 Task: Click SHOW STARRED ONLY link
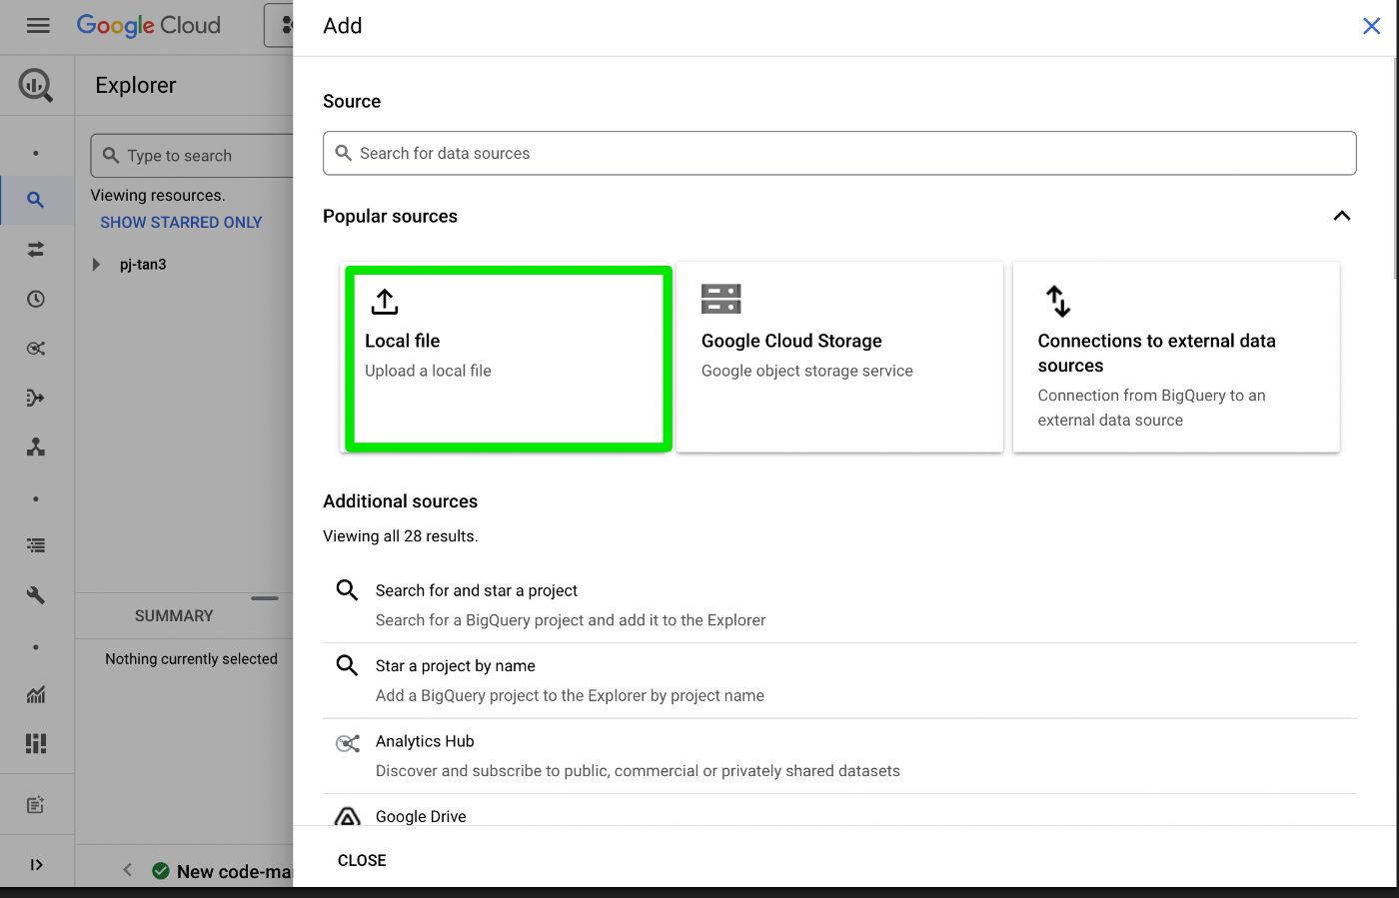[181, 223]
